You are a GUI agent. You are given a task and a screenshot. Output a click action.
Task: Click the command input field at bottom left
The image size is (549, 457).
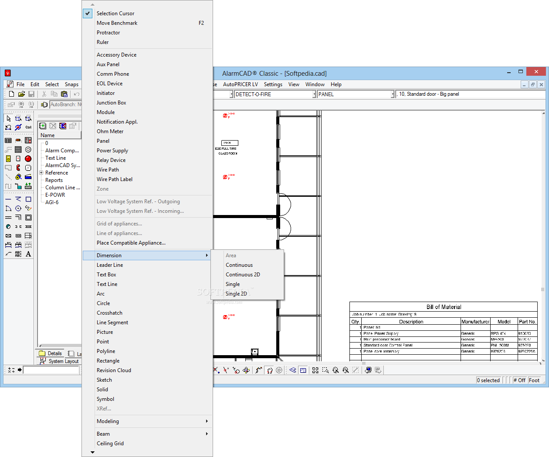[51, 370]
